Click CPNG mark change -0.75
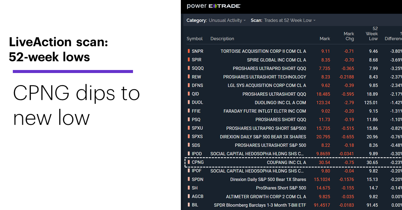Viewport: 402px width, 210px height. 349,162
